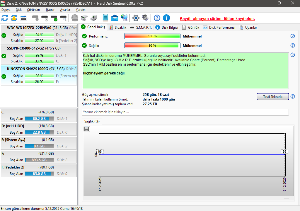Click help icon next to Performans bar

coord(293,36)
